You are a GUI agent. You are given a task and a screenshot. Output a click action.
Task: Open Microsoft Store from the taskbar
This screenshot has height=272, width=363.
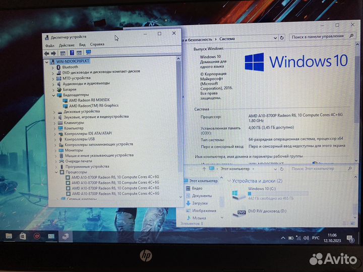(x=23, y=236)
